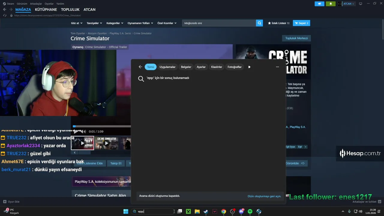Select the 'OUT NOW' trailer thumbnail
This screenshot has height=216, width=384.
tap(82, 143)
